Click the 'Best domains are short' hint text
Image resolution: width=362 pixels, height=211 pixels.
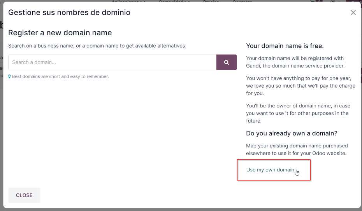(60, 76)
